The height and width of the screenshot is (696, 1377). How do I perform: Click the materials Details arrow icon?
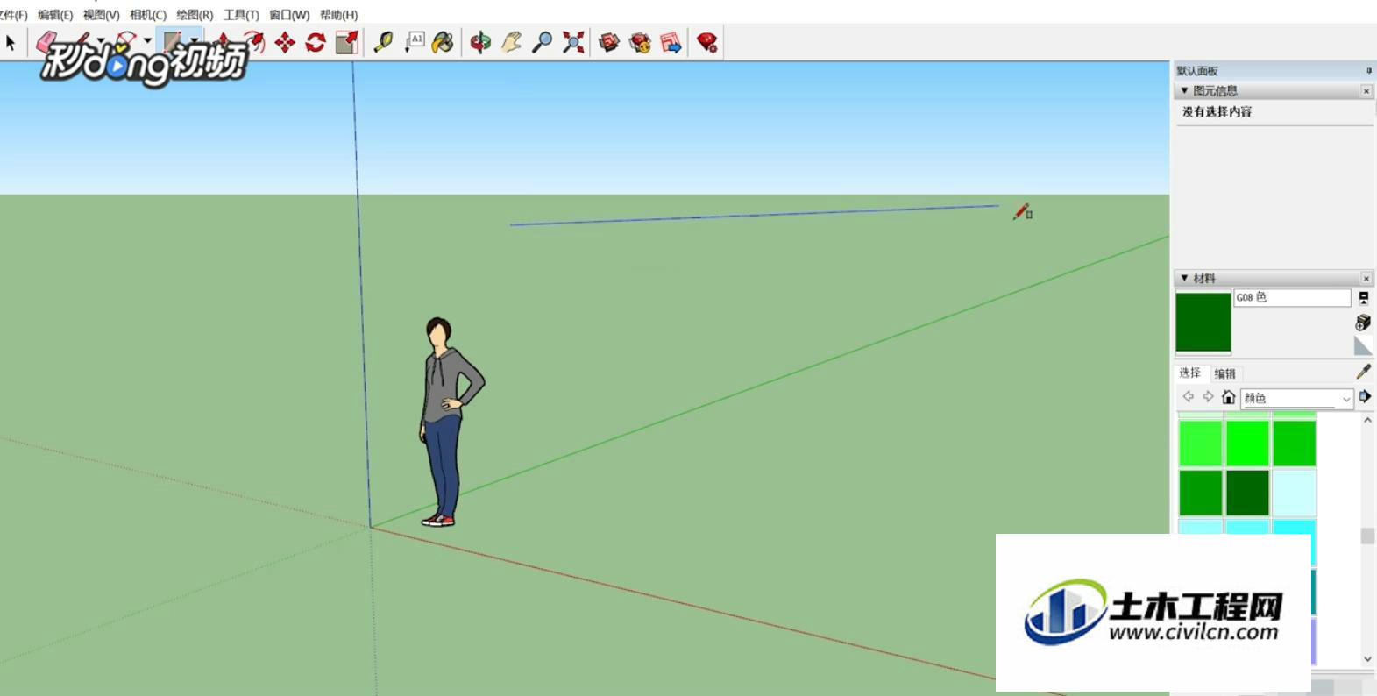pyautogui.click(x=1365, y=397)
